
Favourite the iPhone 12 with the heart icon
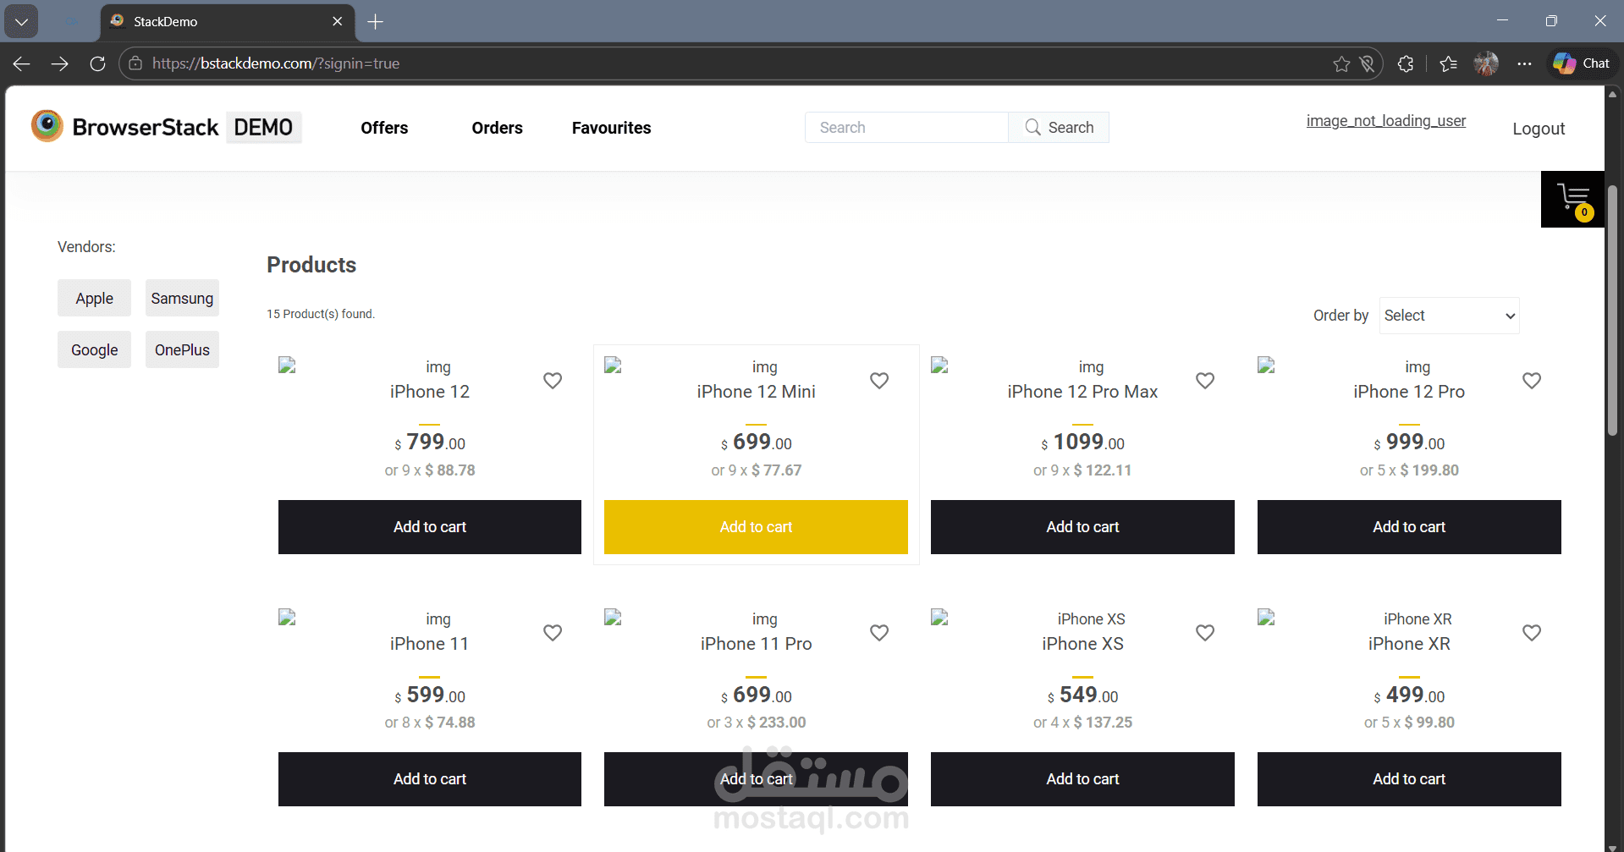click(553, 381)
